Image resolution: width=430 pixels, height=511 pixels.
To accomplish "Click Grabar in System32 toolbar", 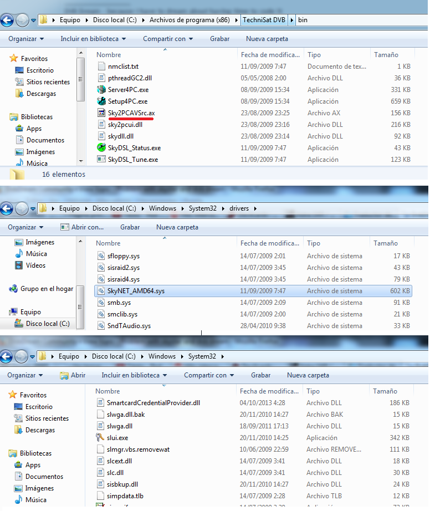I will point(260,375).
